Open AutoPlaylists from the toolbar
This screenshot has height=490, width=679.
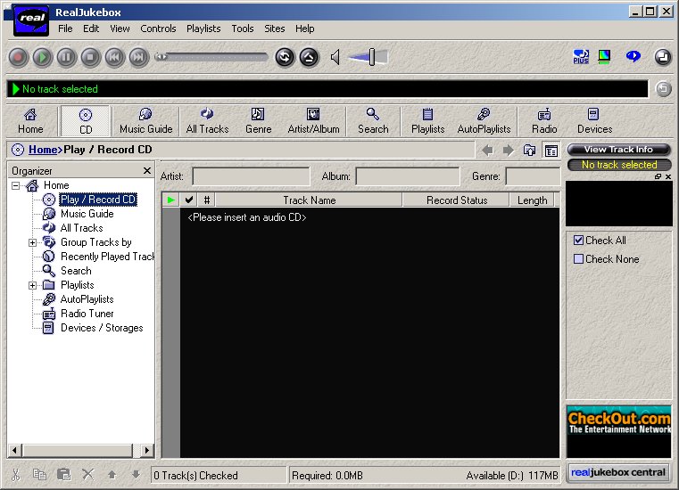coord(484,120)
